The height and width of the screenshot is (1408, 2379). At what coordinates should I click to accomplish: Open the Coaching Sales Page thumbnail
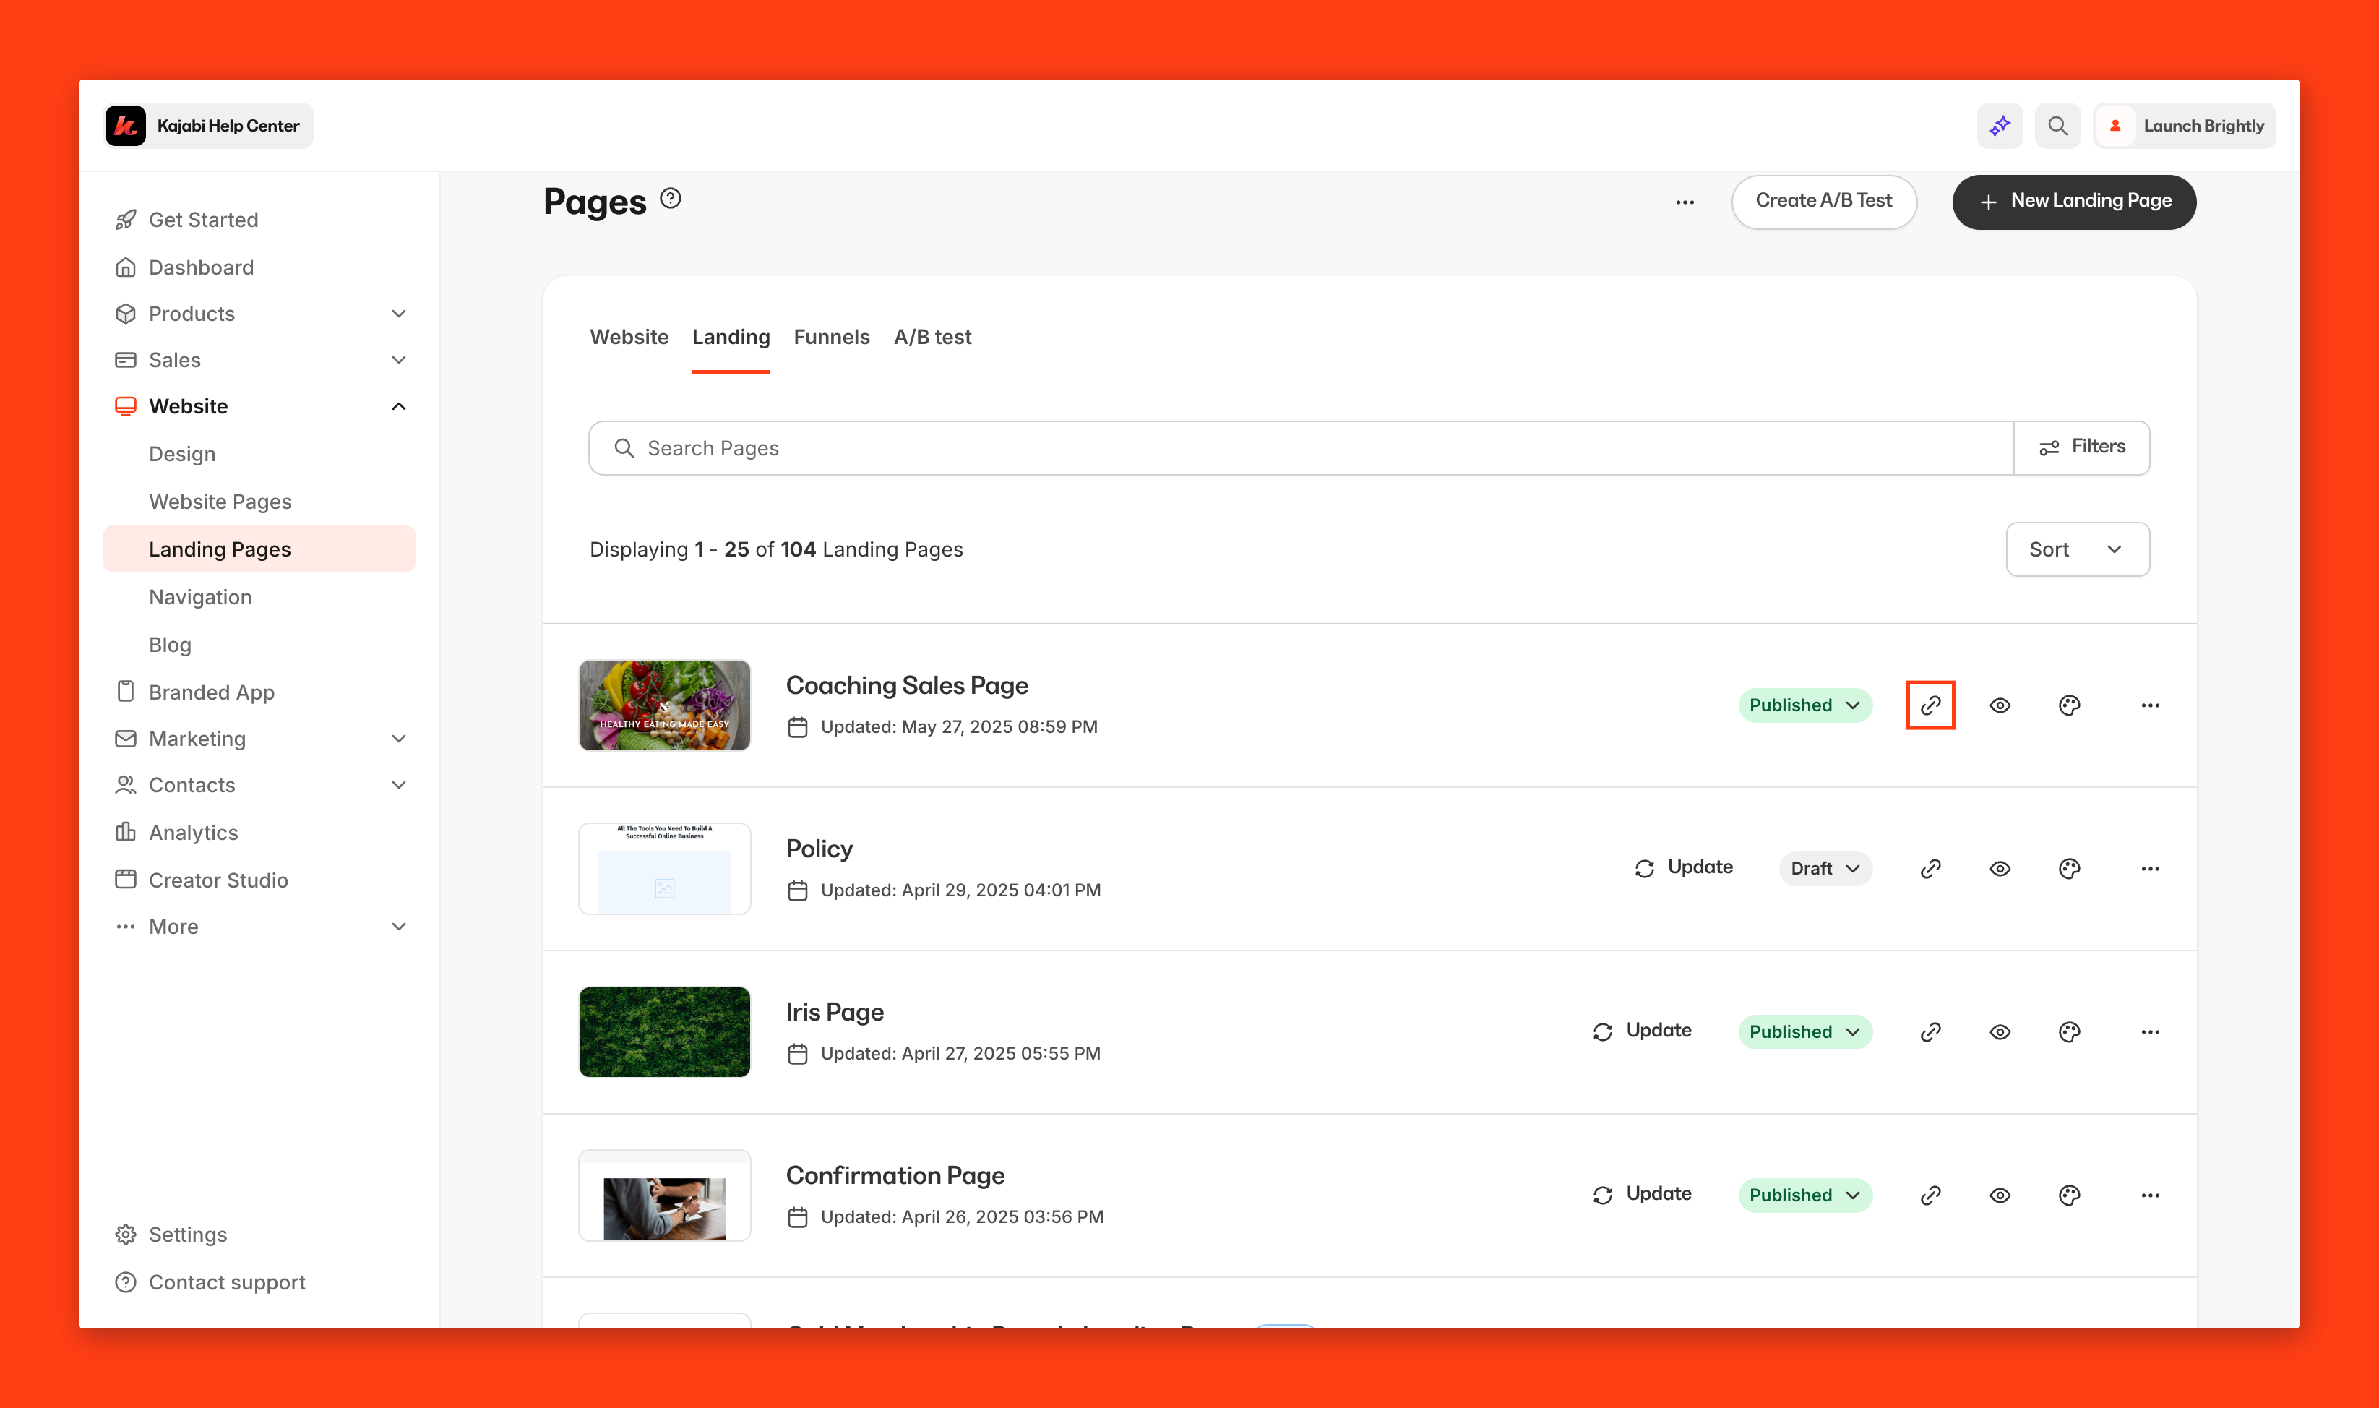pyautogui.click(x=664, y=705)
